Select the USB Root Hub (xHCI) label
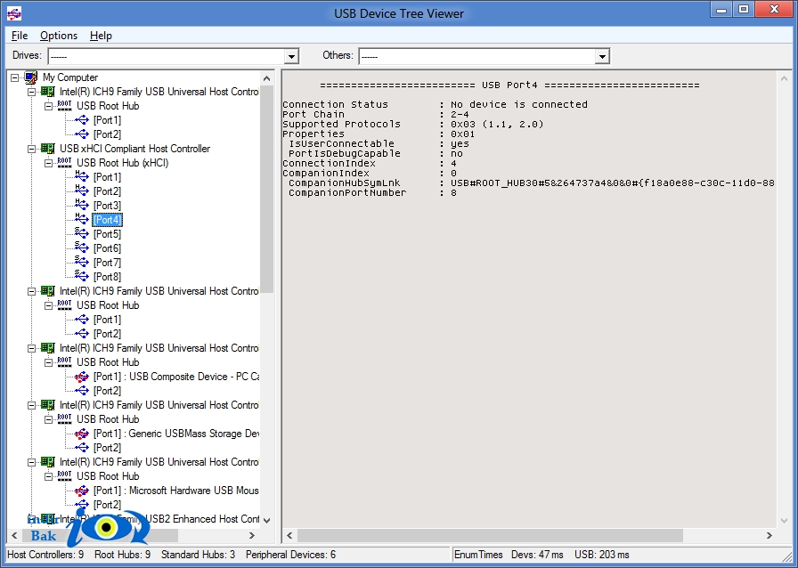Image resolution: width=798 pixels, height=568 pixels. (123, 163)
